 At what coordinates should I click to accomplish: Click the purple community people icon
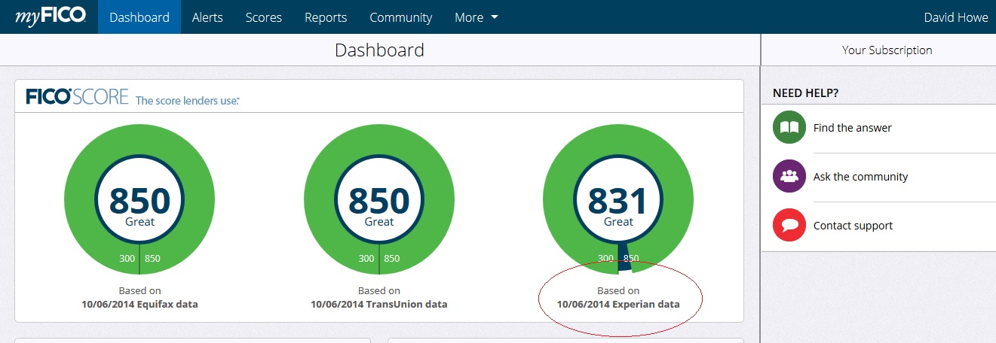789,176
